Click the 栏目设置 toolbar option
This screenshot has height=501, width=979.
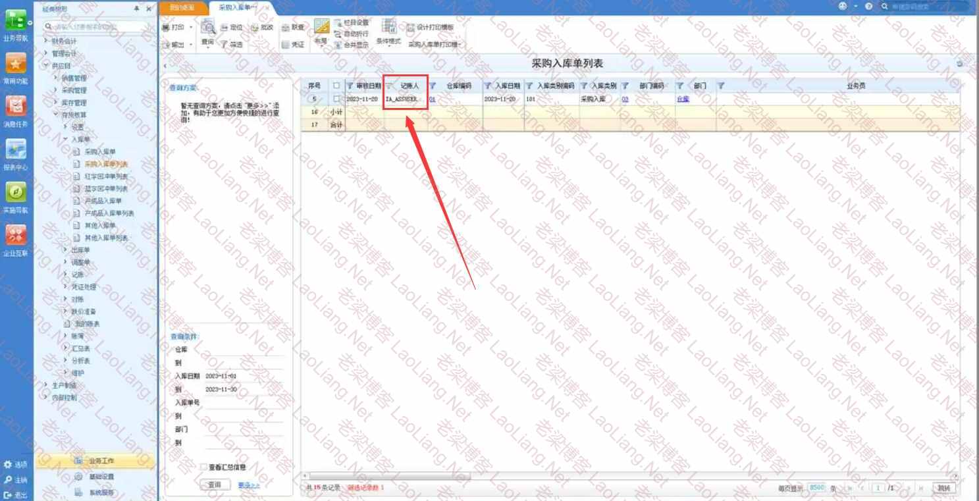click(x=356, y=22)
